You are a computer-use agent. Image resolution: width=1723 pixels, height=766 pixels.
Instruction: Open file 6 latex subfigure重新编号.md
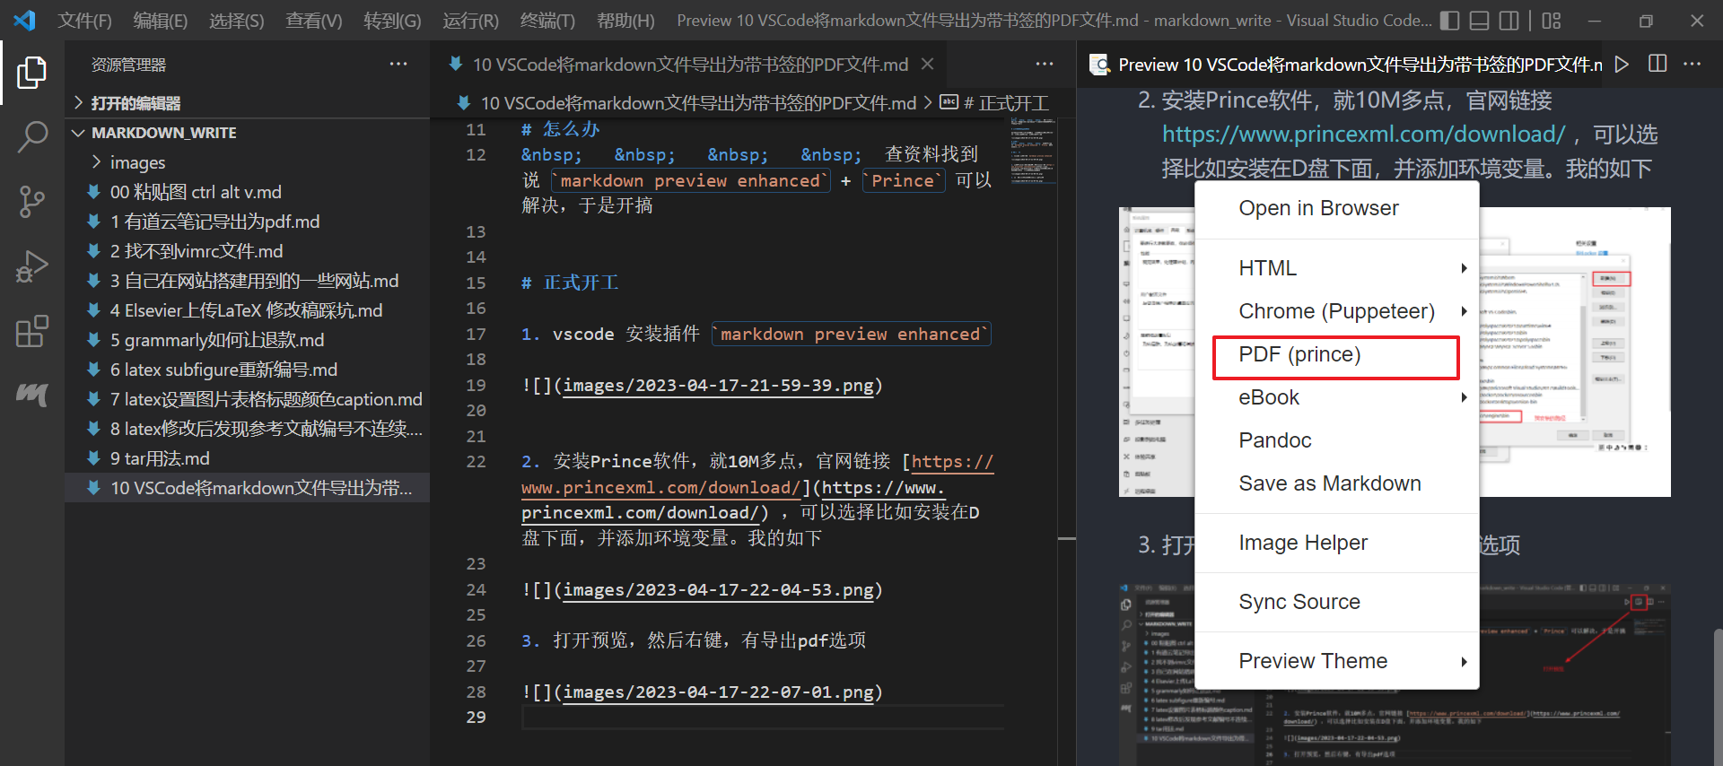[x=249, y=370]
